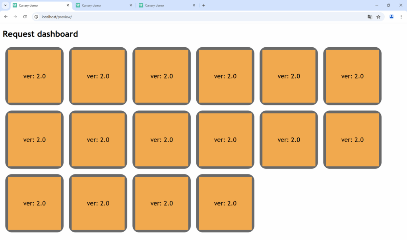Open the Chrome three-dot menu
407x240 pixels.
pyautogui.click(x=401, y=17)
